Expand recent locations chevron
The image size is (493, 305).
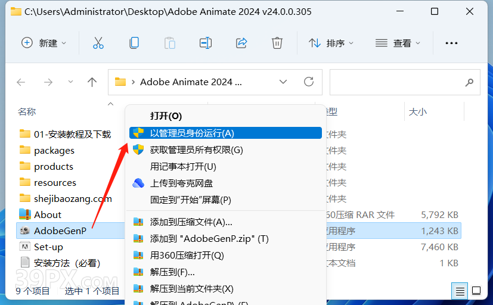pos(70,82)
